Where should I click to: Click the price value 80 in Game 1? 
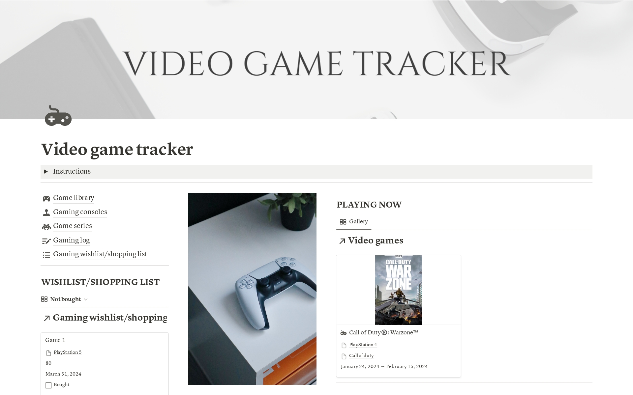click(48, 362)
